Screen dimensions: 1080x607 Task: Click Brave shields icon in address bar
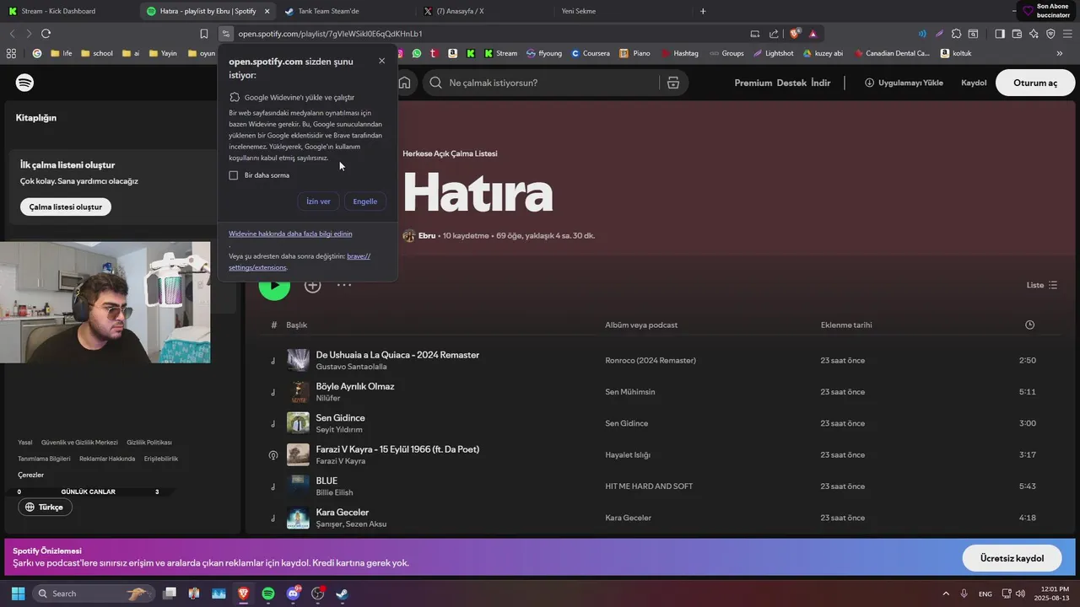(x=795, y=34)
